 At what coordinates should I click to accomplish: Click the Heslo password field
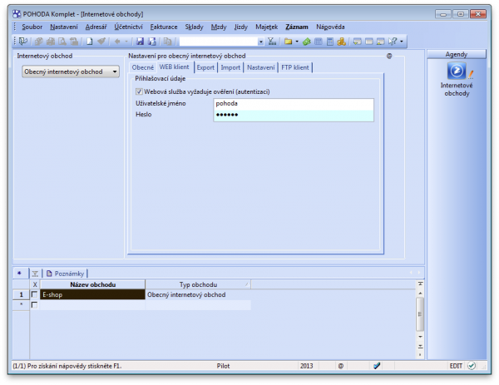294,116
